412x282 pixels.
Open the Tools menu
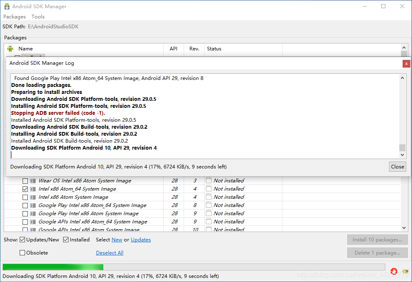pyautogui.click(x=38, y=16)
